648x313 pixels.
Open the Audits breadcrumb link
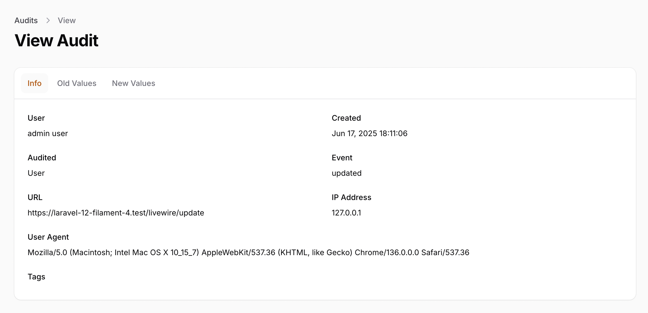click(26, 20)
